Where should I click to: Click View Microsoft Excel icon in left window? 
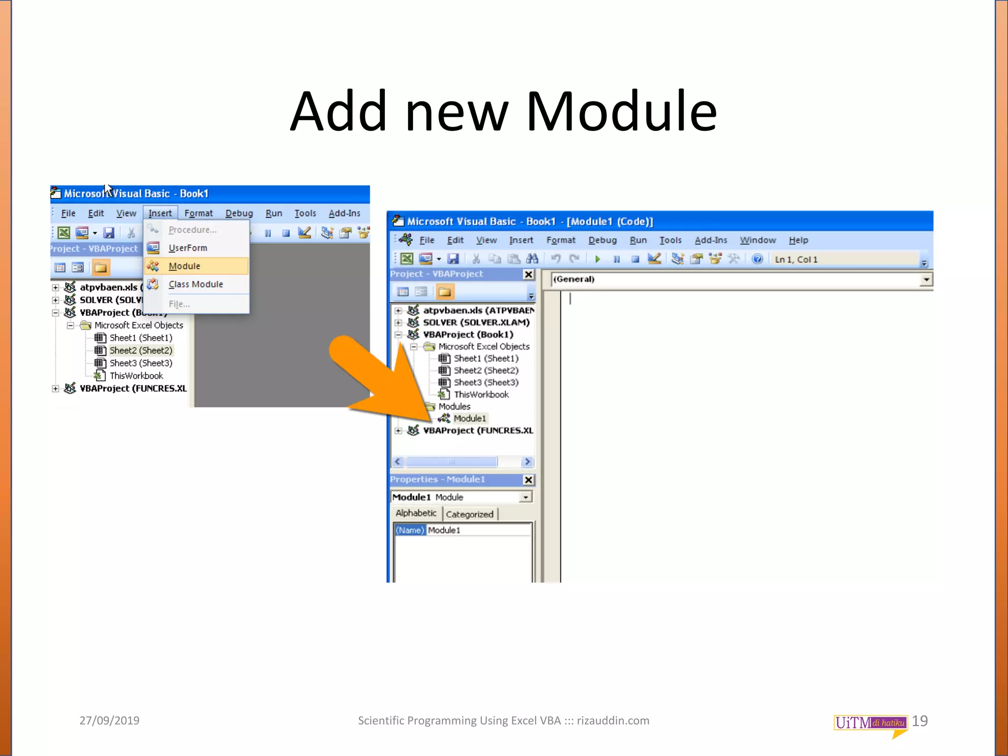[64, 232]
